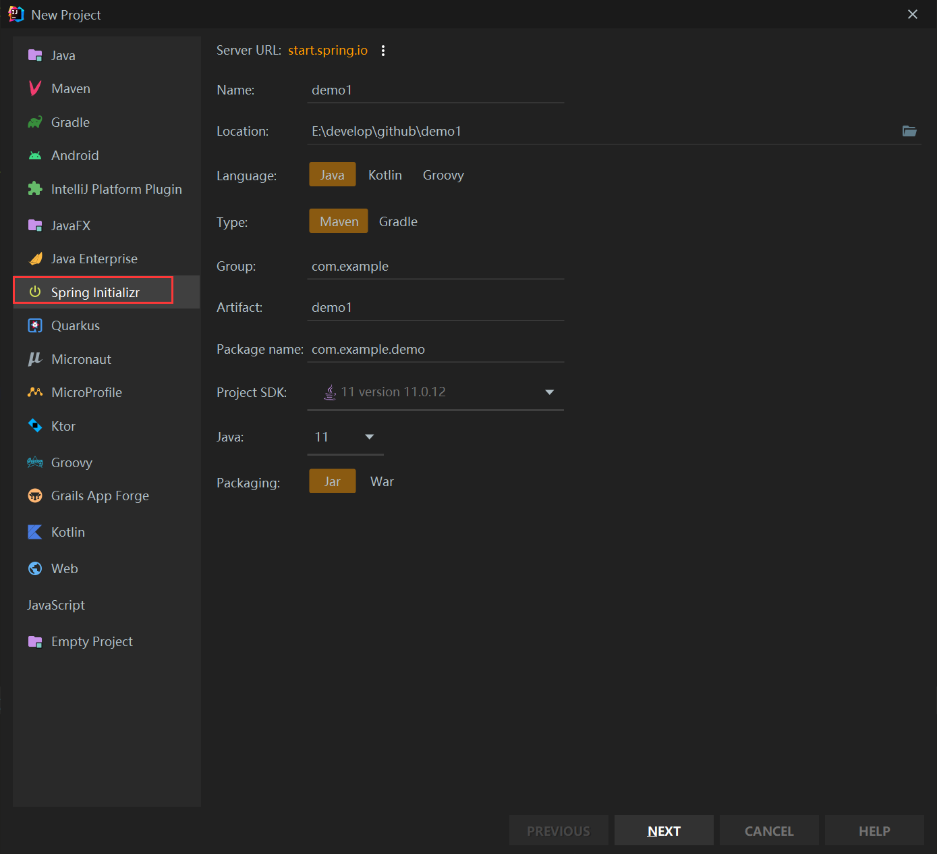Select Java as the language
The image size is (937, 854).
[333, 175]
